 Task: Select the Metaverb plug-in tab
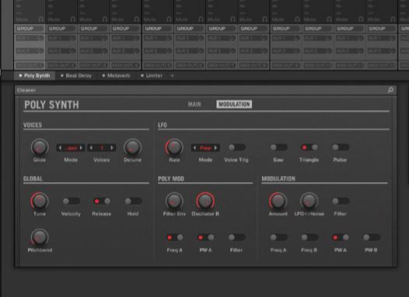[116, 76]
